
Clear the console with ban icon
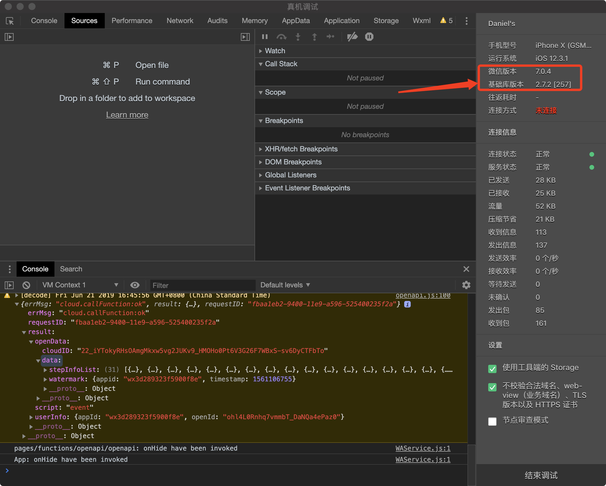[26, 285]
